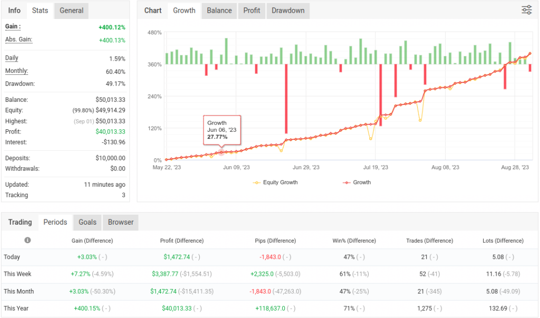Open the Browser tab
Viewport: 540px width, 318px height.
tap(121, 222)
